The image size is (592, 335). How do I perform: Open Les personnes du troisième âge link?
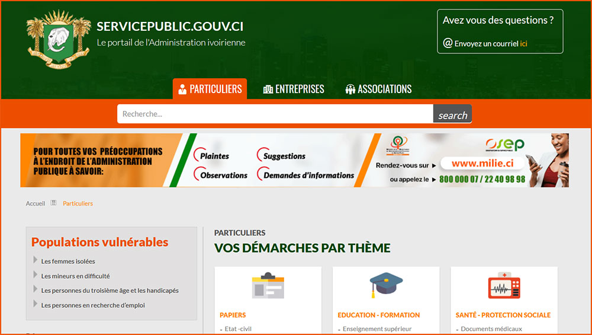coord(110,291)
